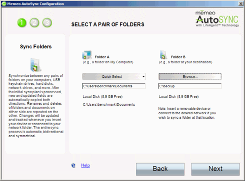Proceed with the Next button
Screen dimensions: 245x181
tap(215, 169)
